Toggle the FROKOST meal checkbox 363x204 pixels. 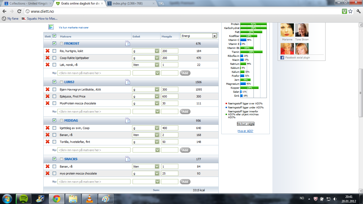pos(54,43)
